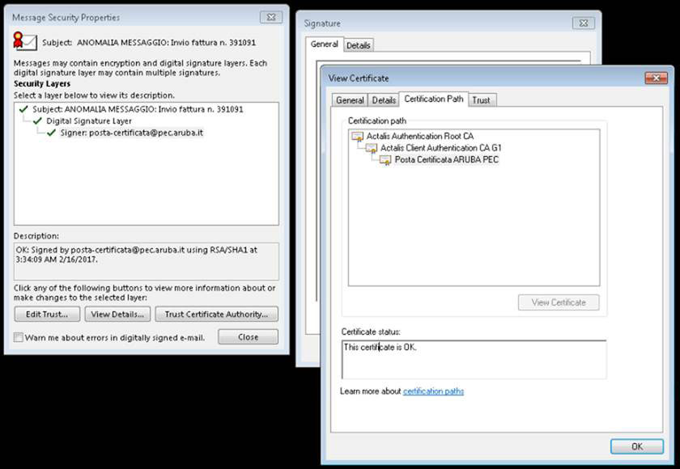This screenshot has height=469, width=680.
Task: Click the certificate icon for Actalis Client Authentication CA G1
Action: 372,149
